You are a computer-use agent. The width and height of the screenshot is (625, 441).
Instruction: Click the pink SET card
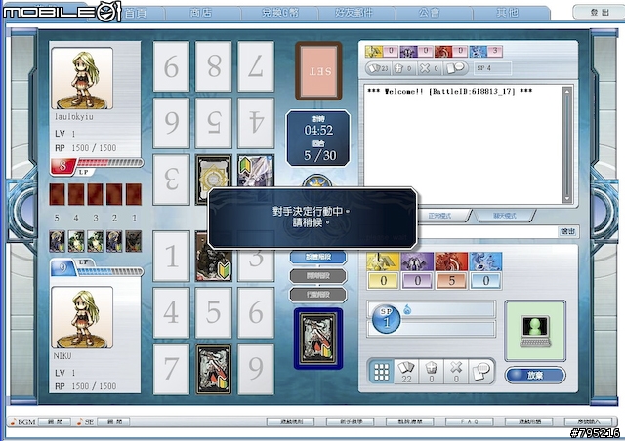coord(318,71)
